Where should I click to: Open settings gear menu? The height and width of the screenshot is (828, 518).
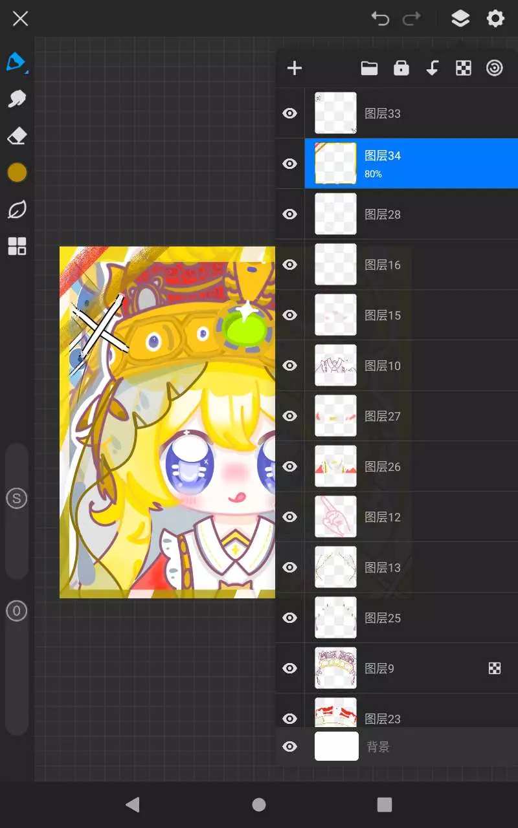point(495,19)
